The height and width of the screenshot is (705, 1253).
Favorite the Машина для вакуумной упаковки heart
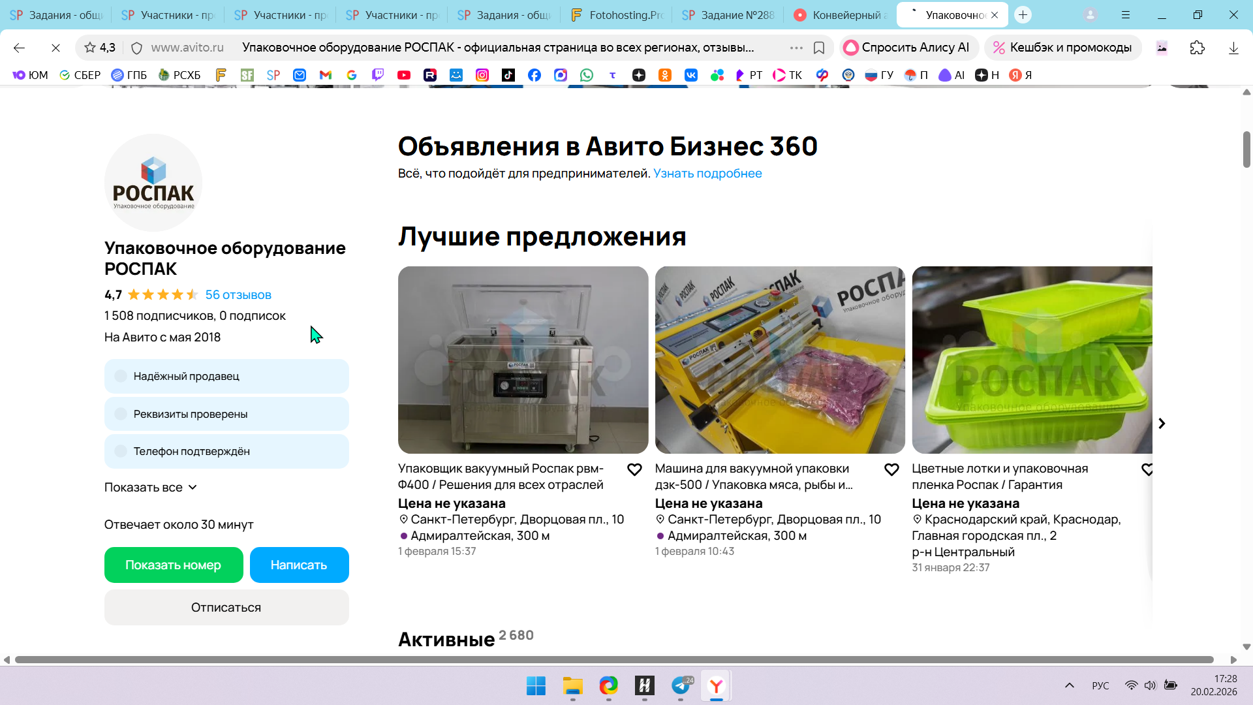click(x=891, y=470)
